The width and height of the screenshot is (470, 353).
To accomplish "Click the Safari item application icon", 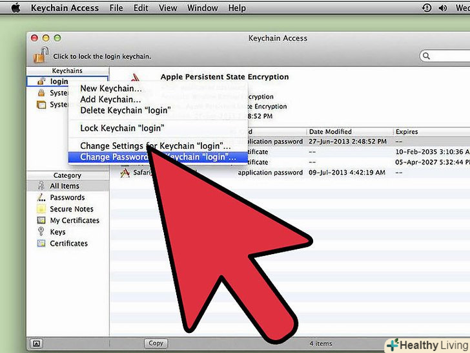I will [x=125, y=173].
